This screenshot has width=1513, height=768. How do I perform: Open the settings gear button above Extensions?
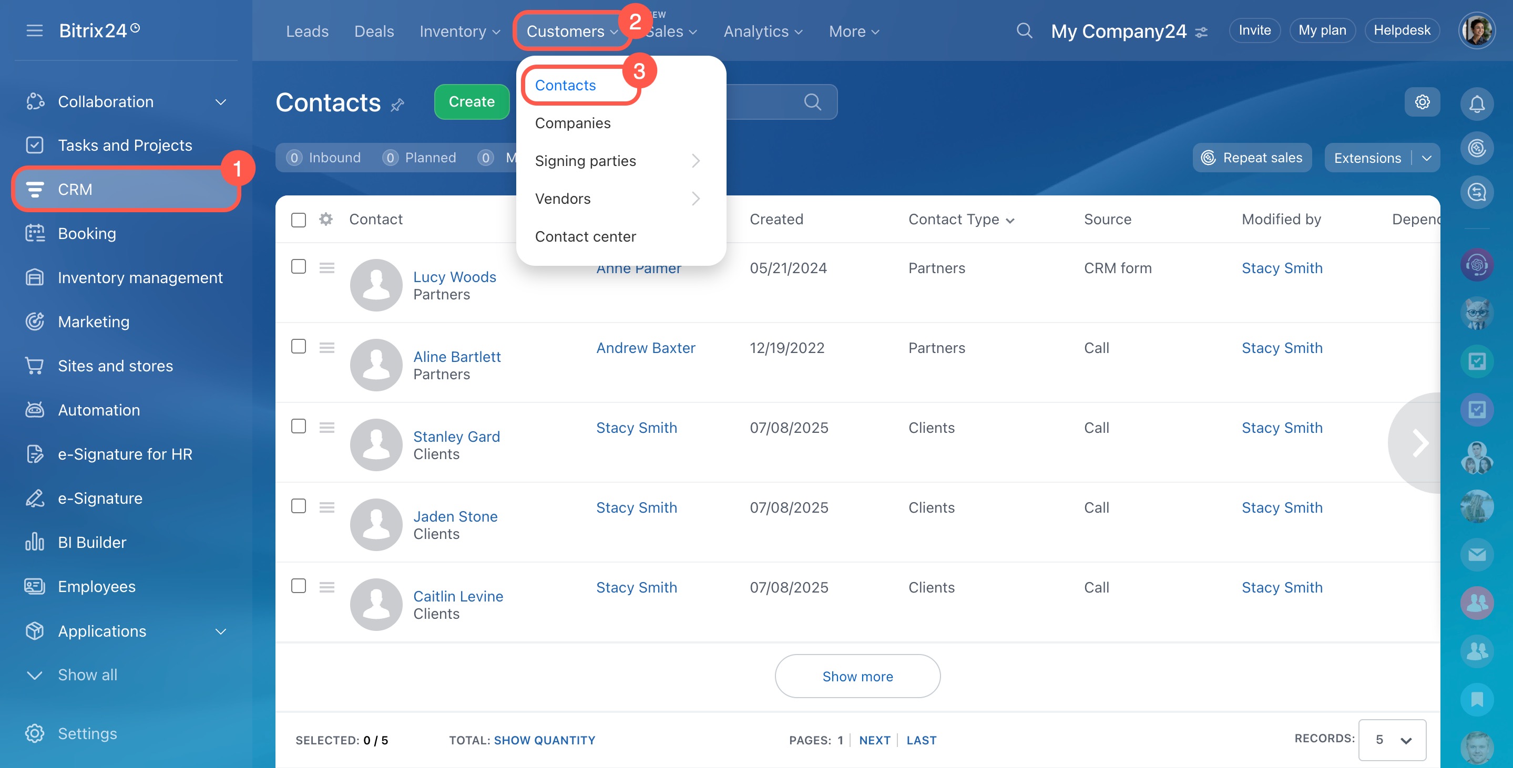[1422, 102]
